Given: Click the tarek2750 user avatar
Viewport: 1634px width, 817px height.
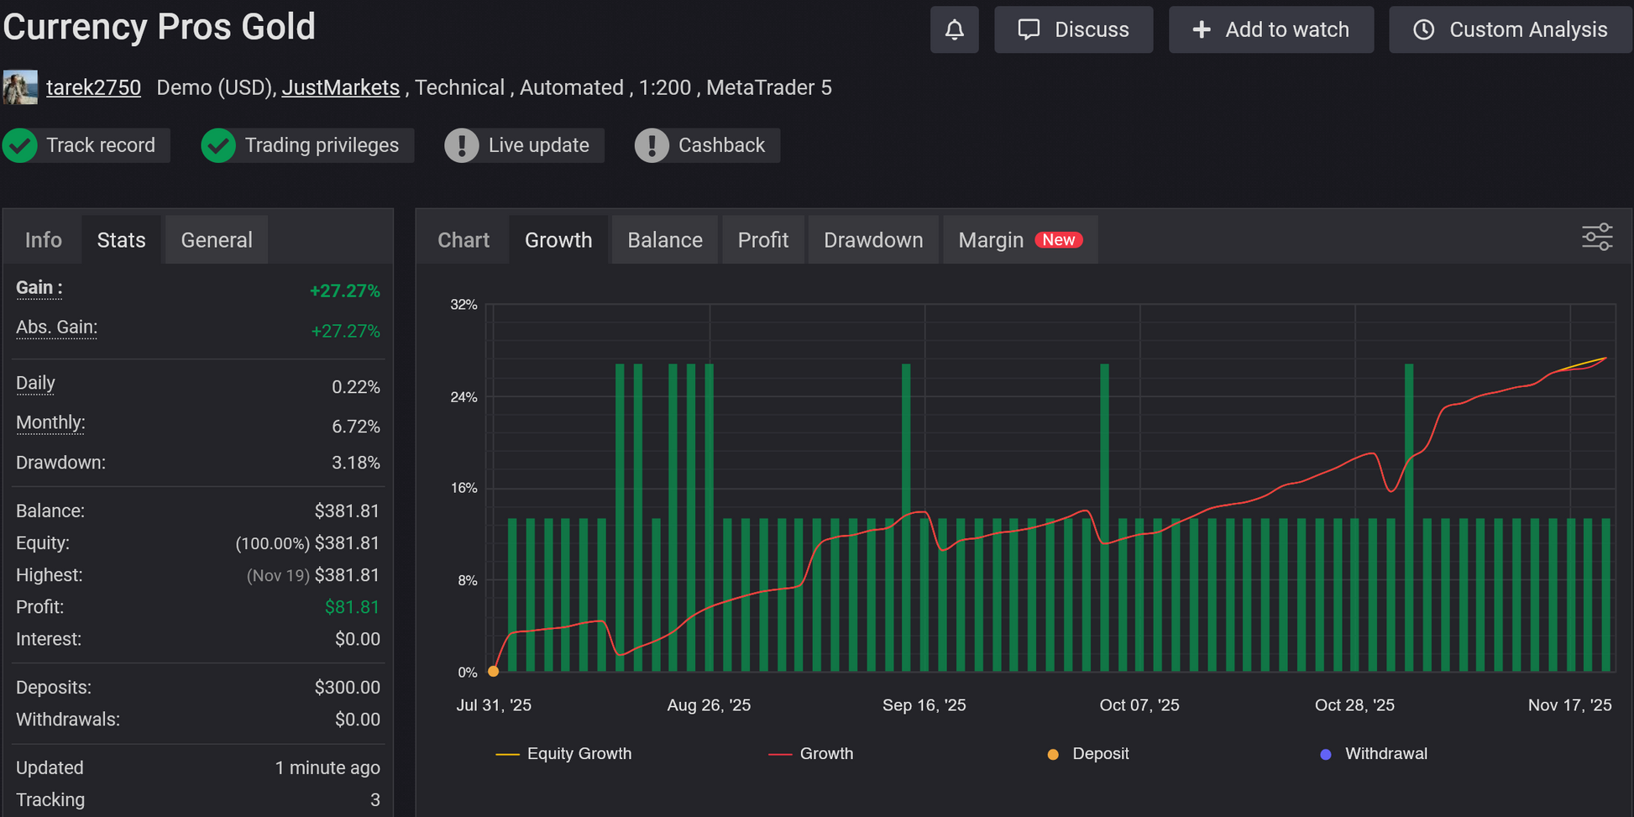Looking at the screenshot, I should 20,87.
